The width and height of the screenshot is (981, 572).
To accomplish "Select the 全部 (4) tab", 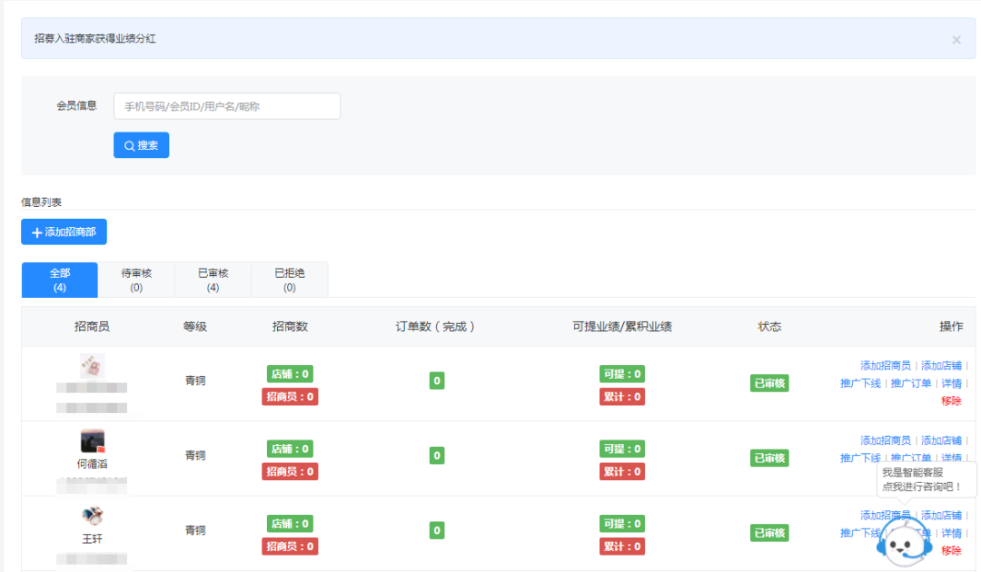I will pyautogui.click(x=59, y=280).
